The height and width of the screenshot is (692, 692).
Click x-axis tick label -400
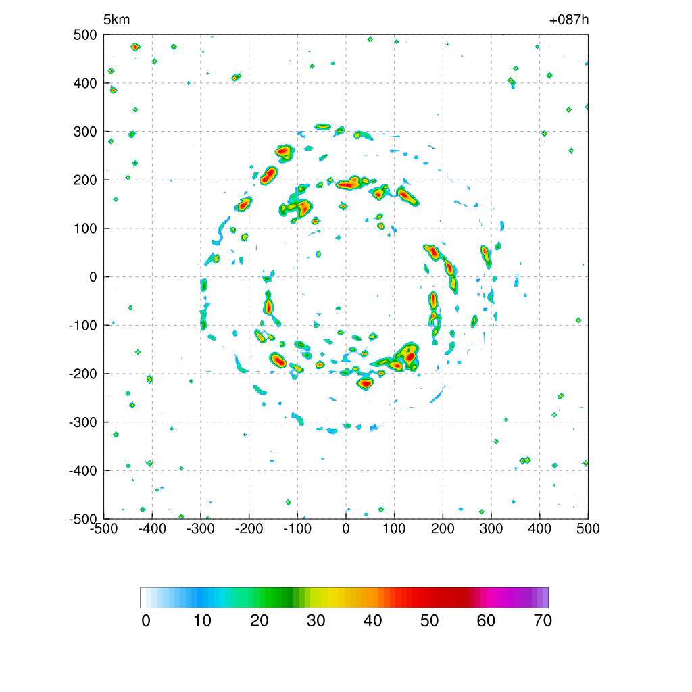pos(152,528)
